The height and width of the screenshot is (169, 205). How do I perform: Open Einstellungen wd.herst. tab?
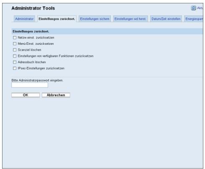click(130, 19)
